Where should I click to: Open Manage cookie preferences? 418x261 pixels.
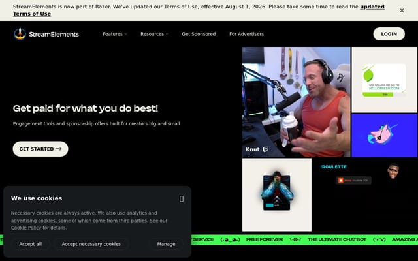(x=166, y=244)
